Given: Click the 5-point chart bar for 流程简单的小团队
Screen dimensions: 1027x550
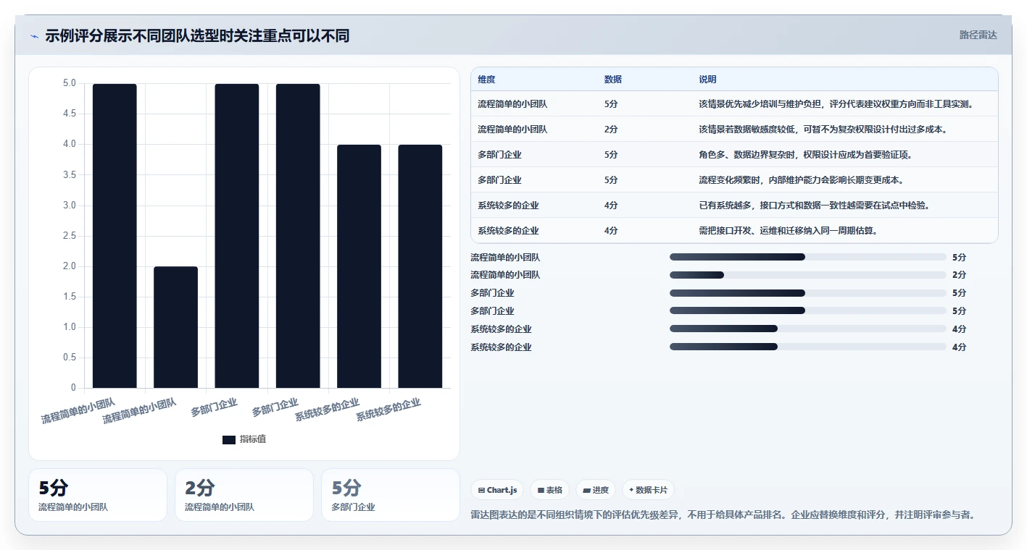Looking at the screenshot, I should [x=115, y=236].
